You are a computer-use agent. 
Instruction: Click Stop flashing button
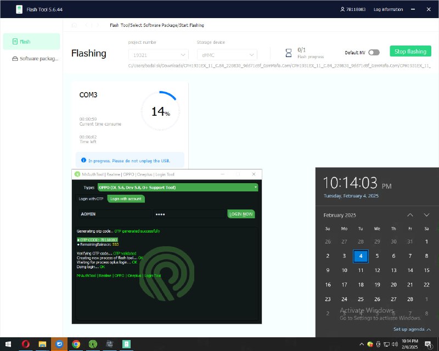410,51
